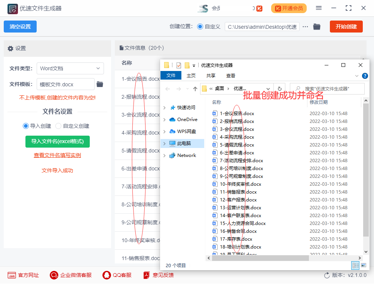Choose the 自定义创建 radio option
Screen dimensions: 374x284
click(59, 126)
